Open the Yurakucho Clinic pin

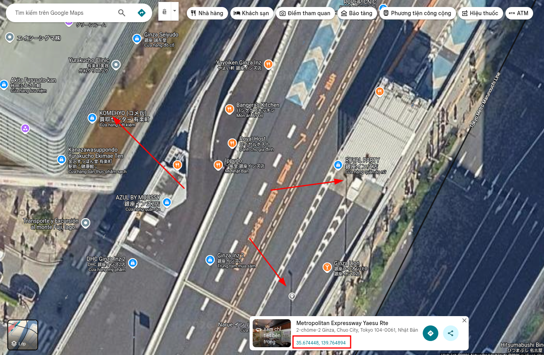(116, 65)
